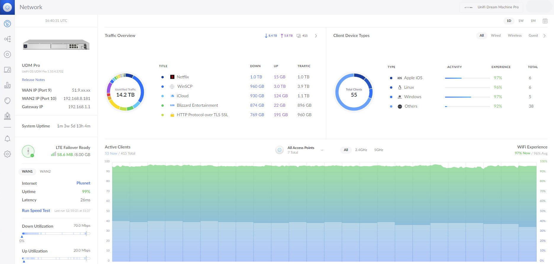Image resolution: width=554 pixels, height=264 pixels.
Task: Click the Others experience 92% value
Action: click(x=498, y=106)
